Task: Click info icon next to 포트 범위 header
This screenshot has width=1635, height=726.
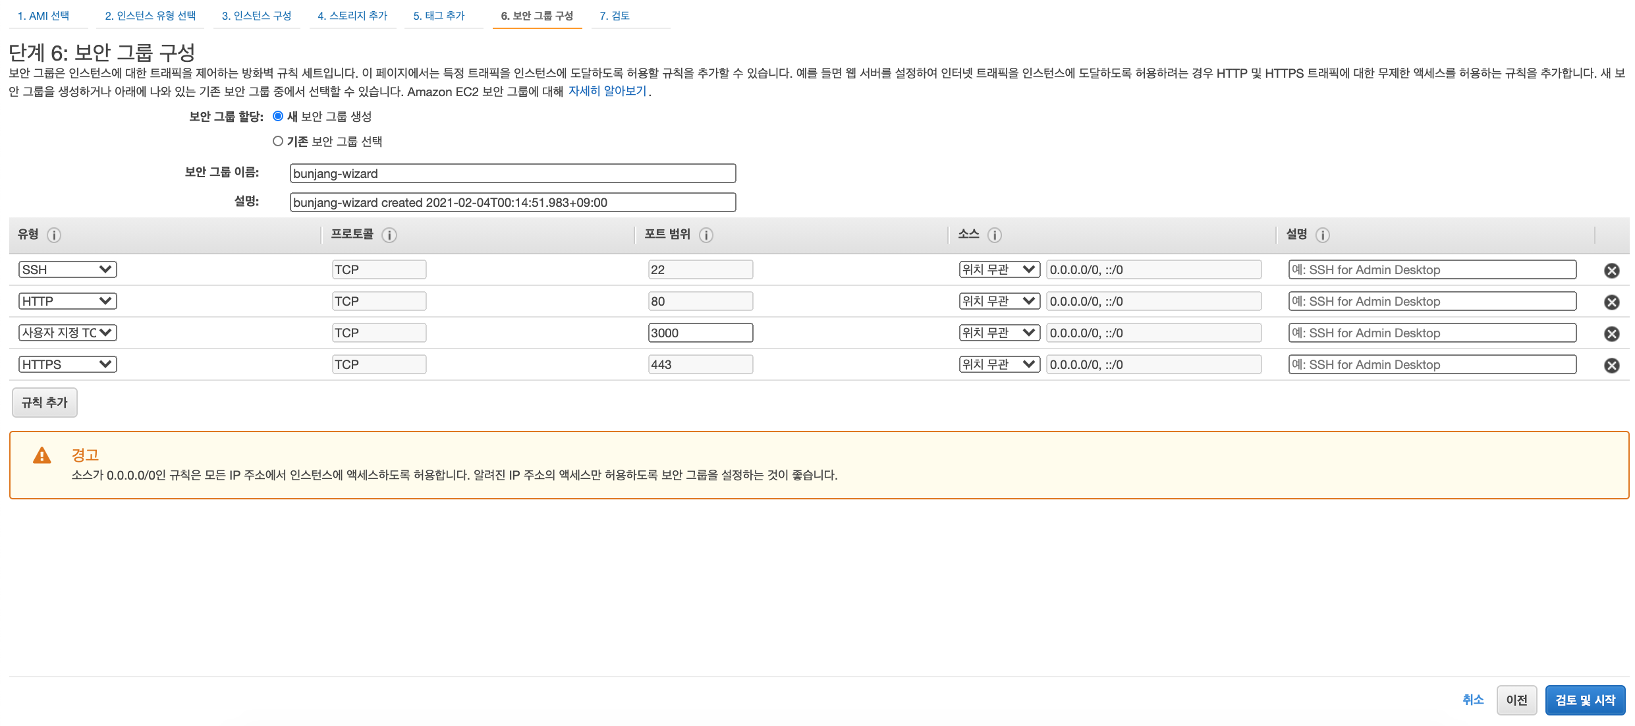Action: 706,235
